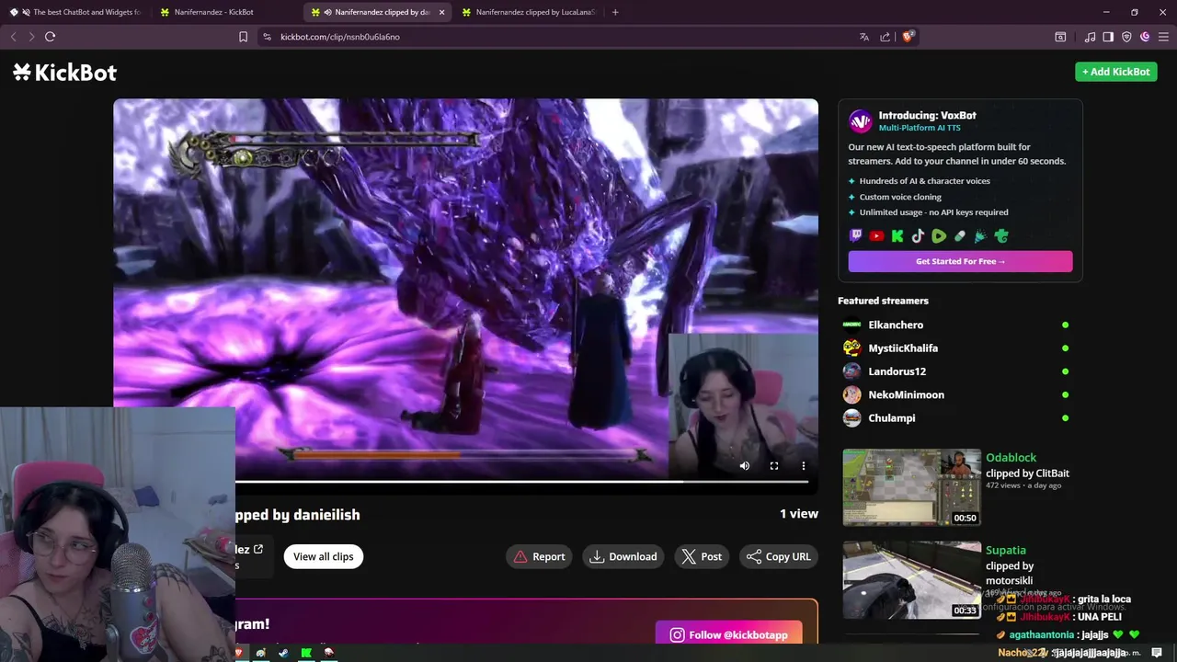
Task: Click the Twitch platform icon in VoxBot card
Action: tap(856, 236)
